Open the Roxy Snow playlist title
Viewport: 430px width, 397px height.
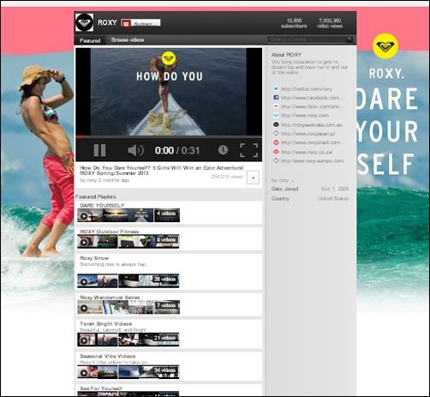tap(94, 258)
